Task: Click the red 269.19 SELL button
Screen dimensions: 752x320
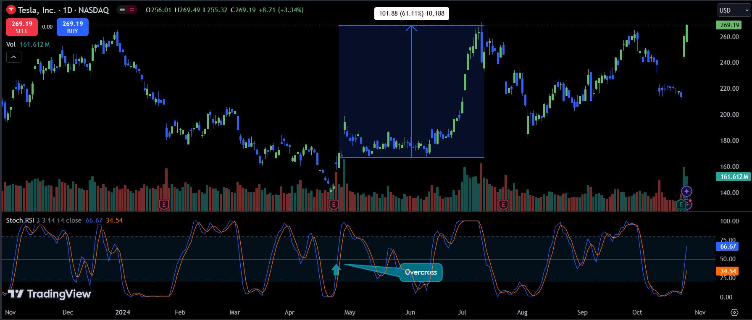Action: pos(22,27)
